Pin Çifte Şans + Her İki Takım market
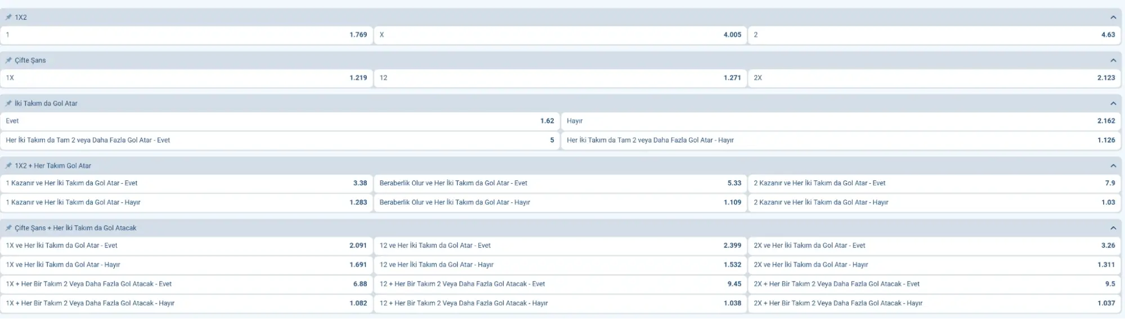 click(8, 228)
